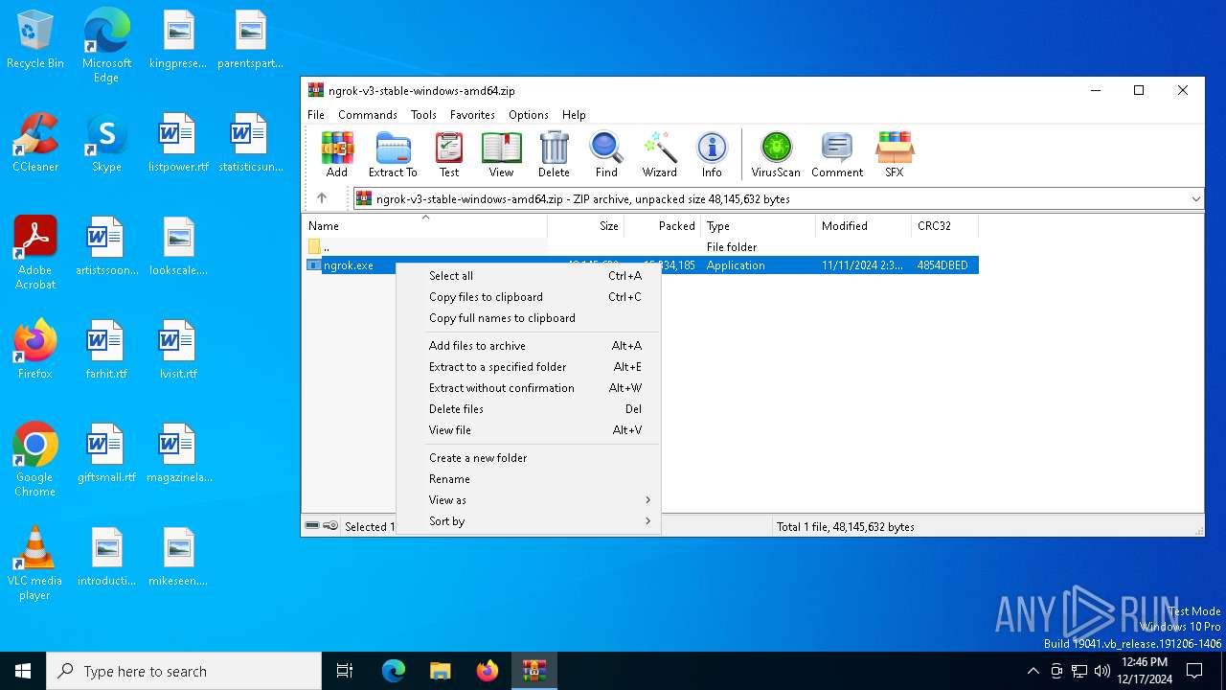Run VirusScan from the toolbar
Screen dimensions: 1226x690
click(776, 154)
